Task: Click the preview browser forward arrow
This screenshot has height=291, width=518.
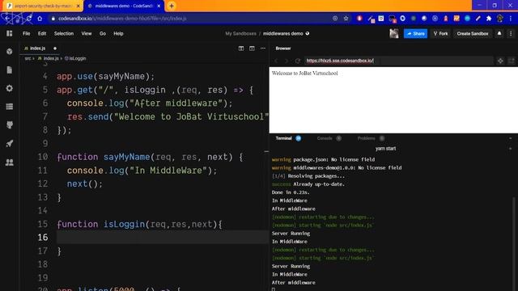Action: click(287, 61)
